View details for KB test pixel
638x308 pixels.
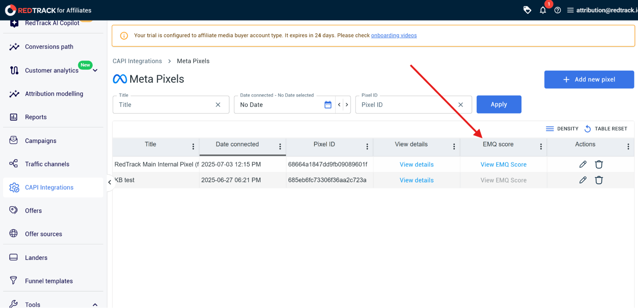[x=417, y=180]
